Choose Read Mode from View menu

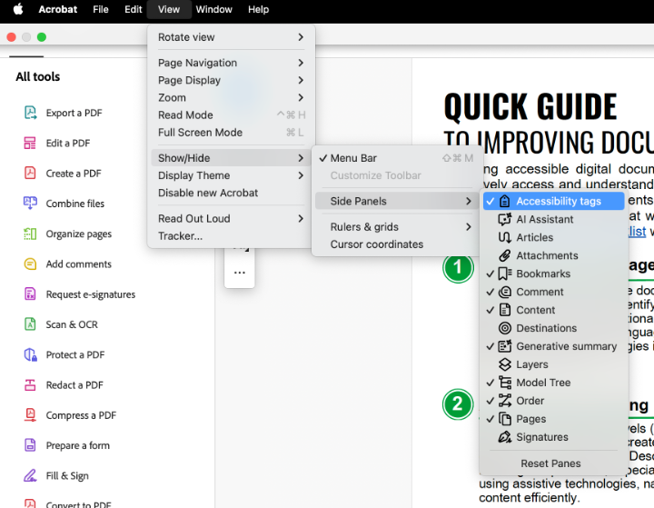231,115
